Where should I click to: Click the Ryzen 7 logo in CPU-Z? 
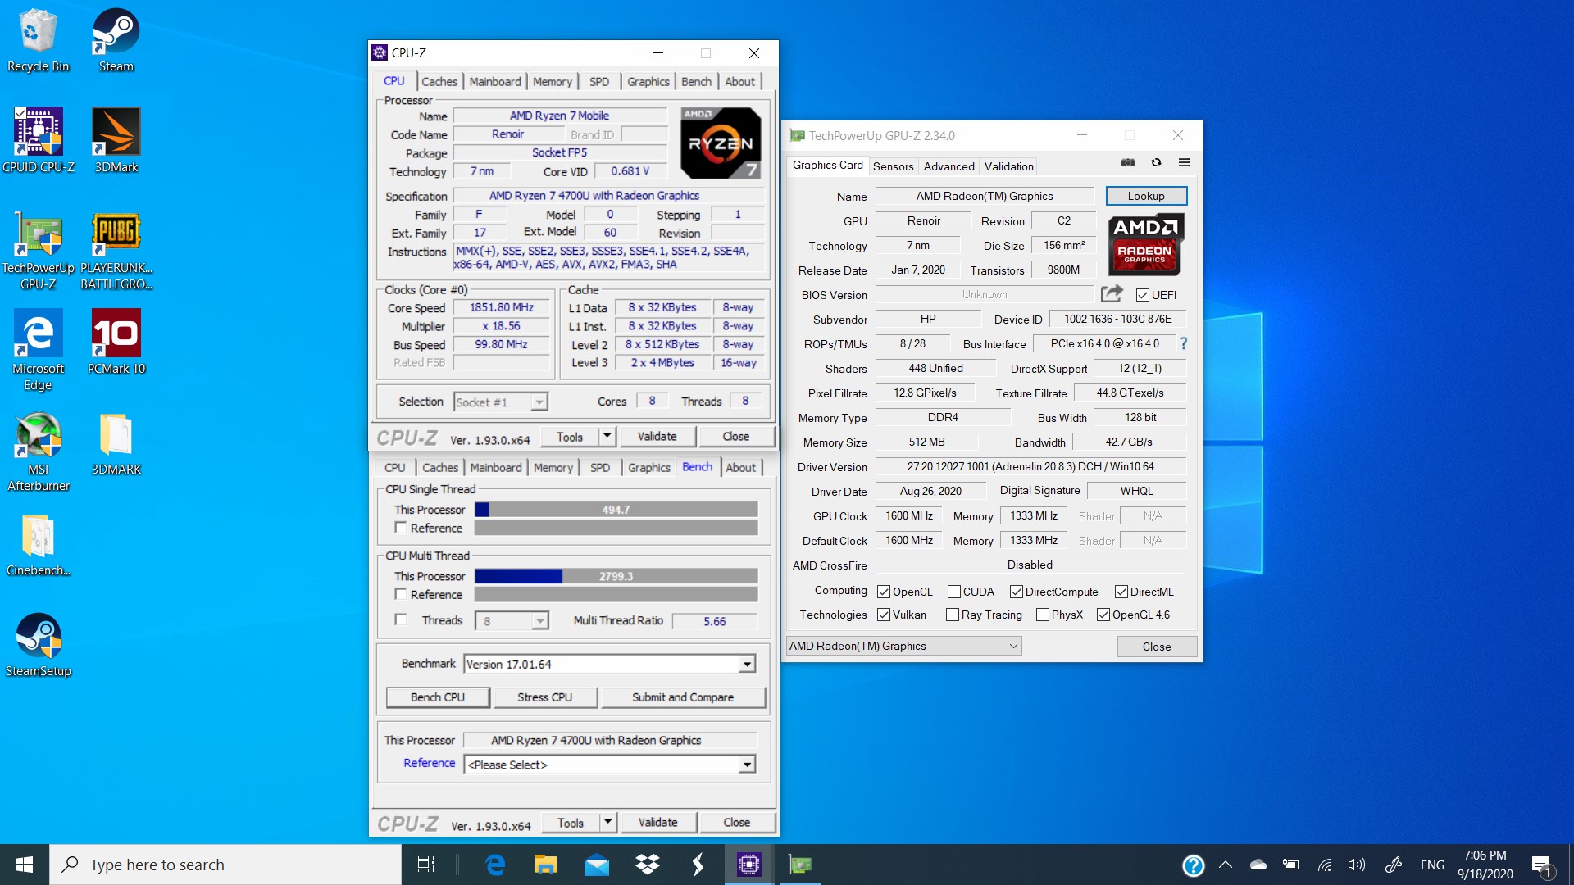coord(721,143)
